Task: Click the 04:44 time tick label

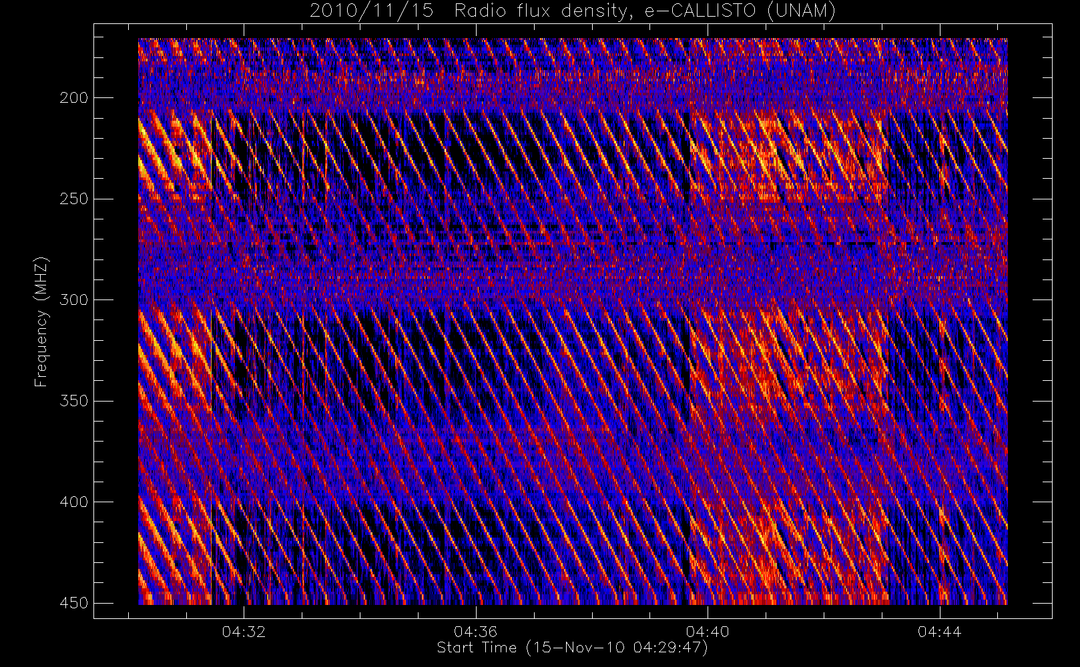Action: [x=939, y=631]
